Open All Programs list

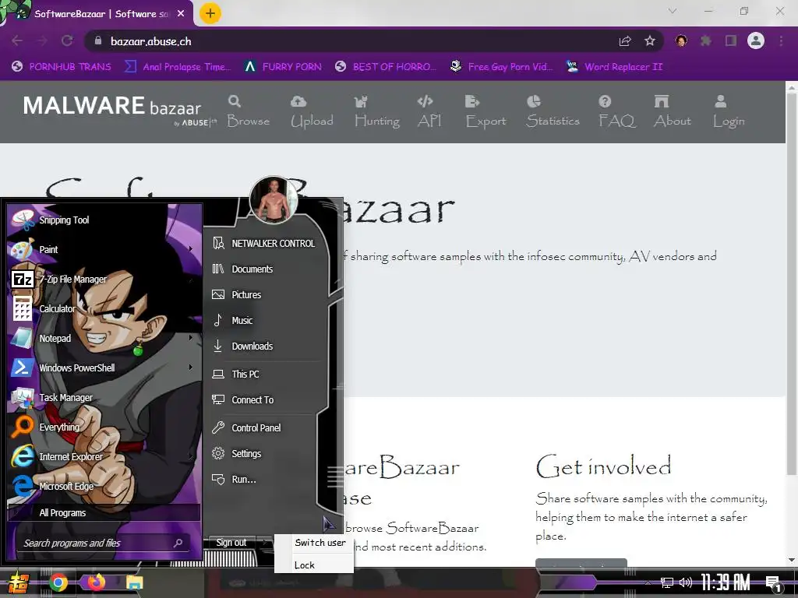[x=104, y=512]
